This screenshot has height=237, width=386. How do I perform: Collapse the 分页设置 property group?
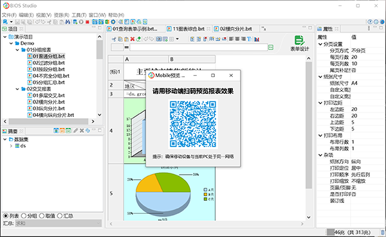click(x=320, y=44)
